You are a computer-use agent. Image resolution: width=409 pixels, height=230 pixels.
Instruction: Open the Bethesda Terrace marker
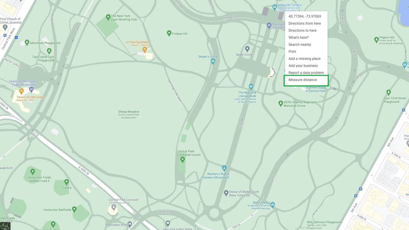point(274,7)
